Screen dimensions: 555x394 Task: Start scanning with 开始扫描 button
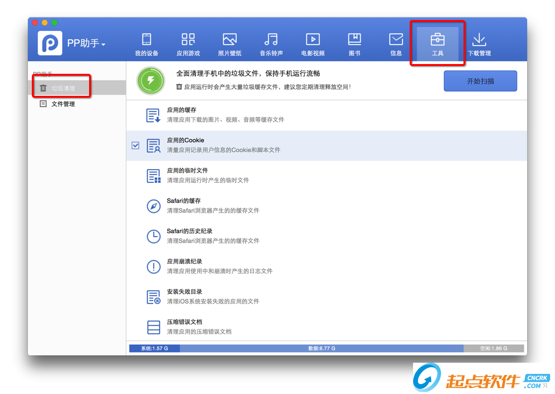480,81
